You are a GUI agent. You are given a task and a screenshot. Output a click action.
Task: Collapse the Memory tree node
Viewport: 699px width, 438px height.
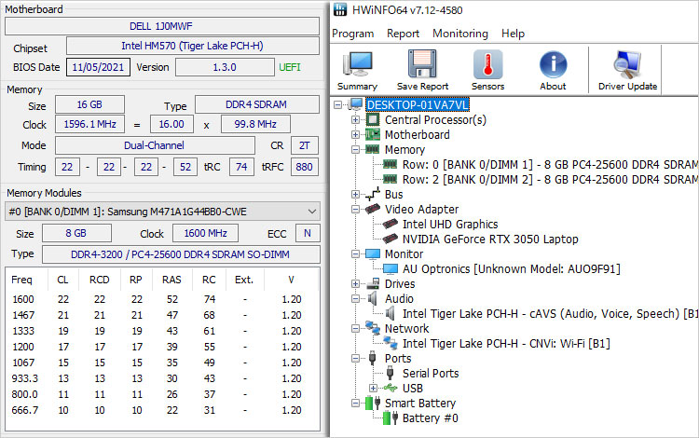(356, 149)
